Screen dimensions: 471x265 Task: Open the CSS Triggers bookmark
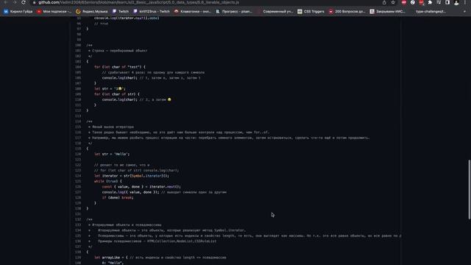[x=311, y=12]
